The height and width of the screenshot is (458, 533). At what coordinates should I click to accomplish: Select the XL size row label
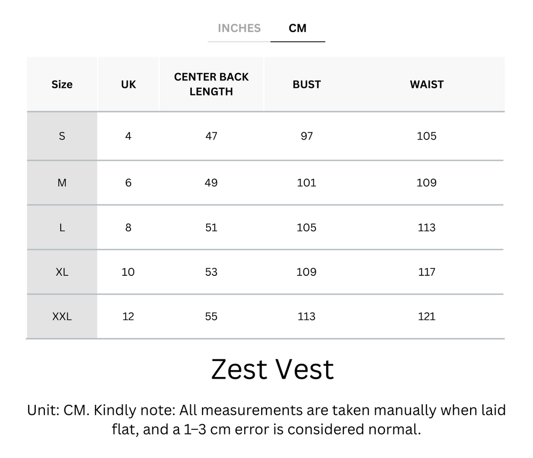coord(62,272)
